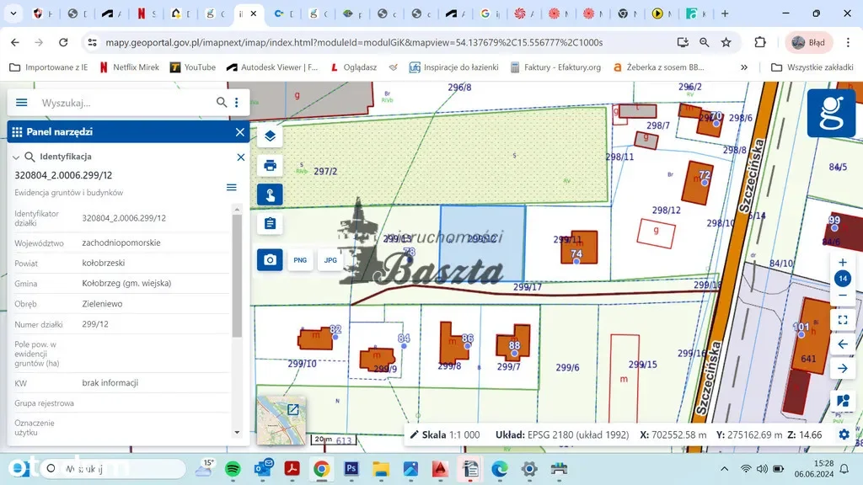Zoom out with the minus button
The width and height of the screenshot is (863, 485).
pyautogui.click(x=842, y=296)
